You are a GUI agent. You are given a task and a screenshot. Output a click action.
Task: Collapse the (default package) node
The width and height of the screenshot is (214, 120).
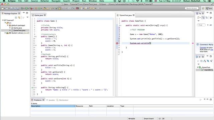click(8, 25)
